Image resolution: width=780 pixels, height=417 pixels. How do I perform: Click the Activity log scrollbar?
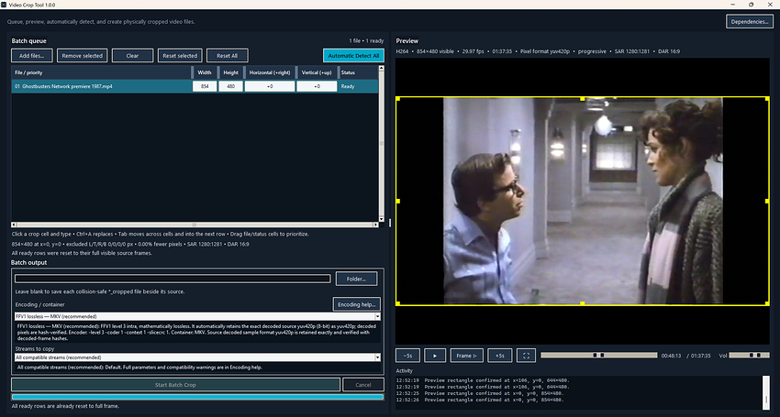766,391
